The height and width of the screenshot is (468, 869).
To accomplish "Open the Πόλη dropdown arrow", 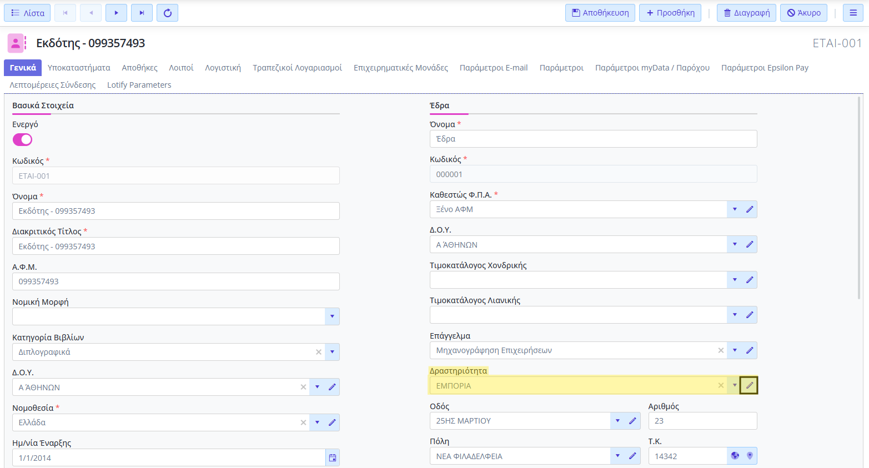I will pos(617,456).
